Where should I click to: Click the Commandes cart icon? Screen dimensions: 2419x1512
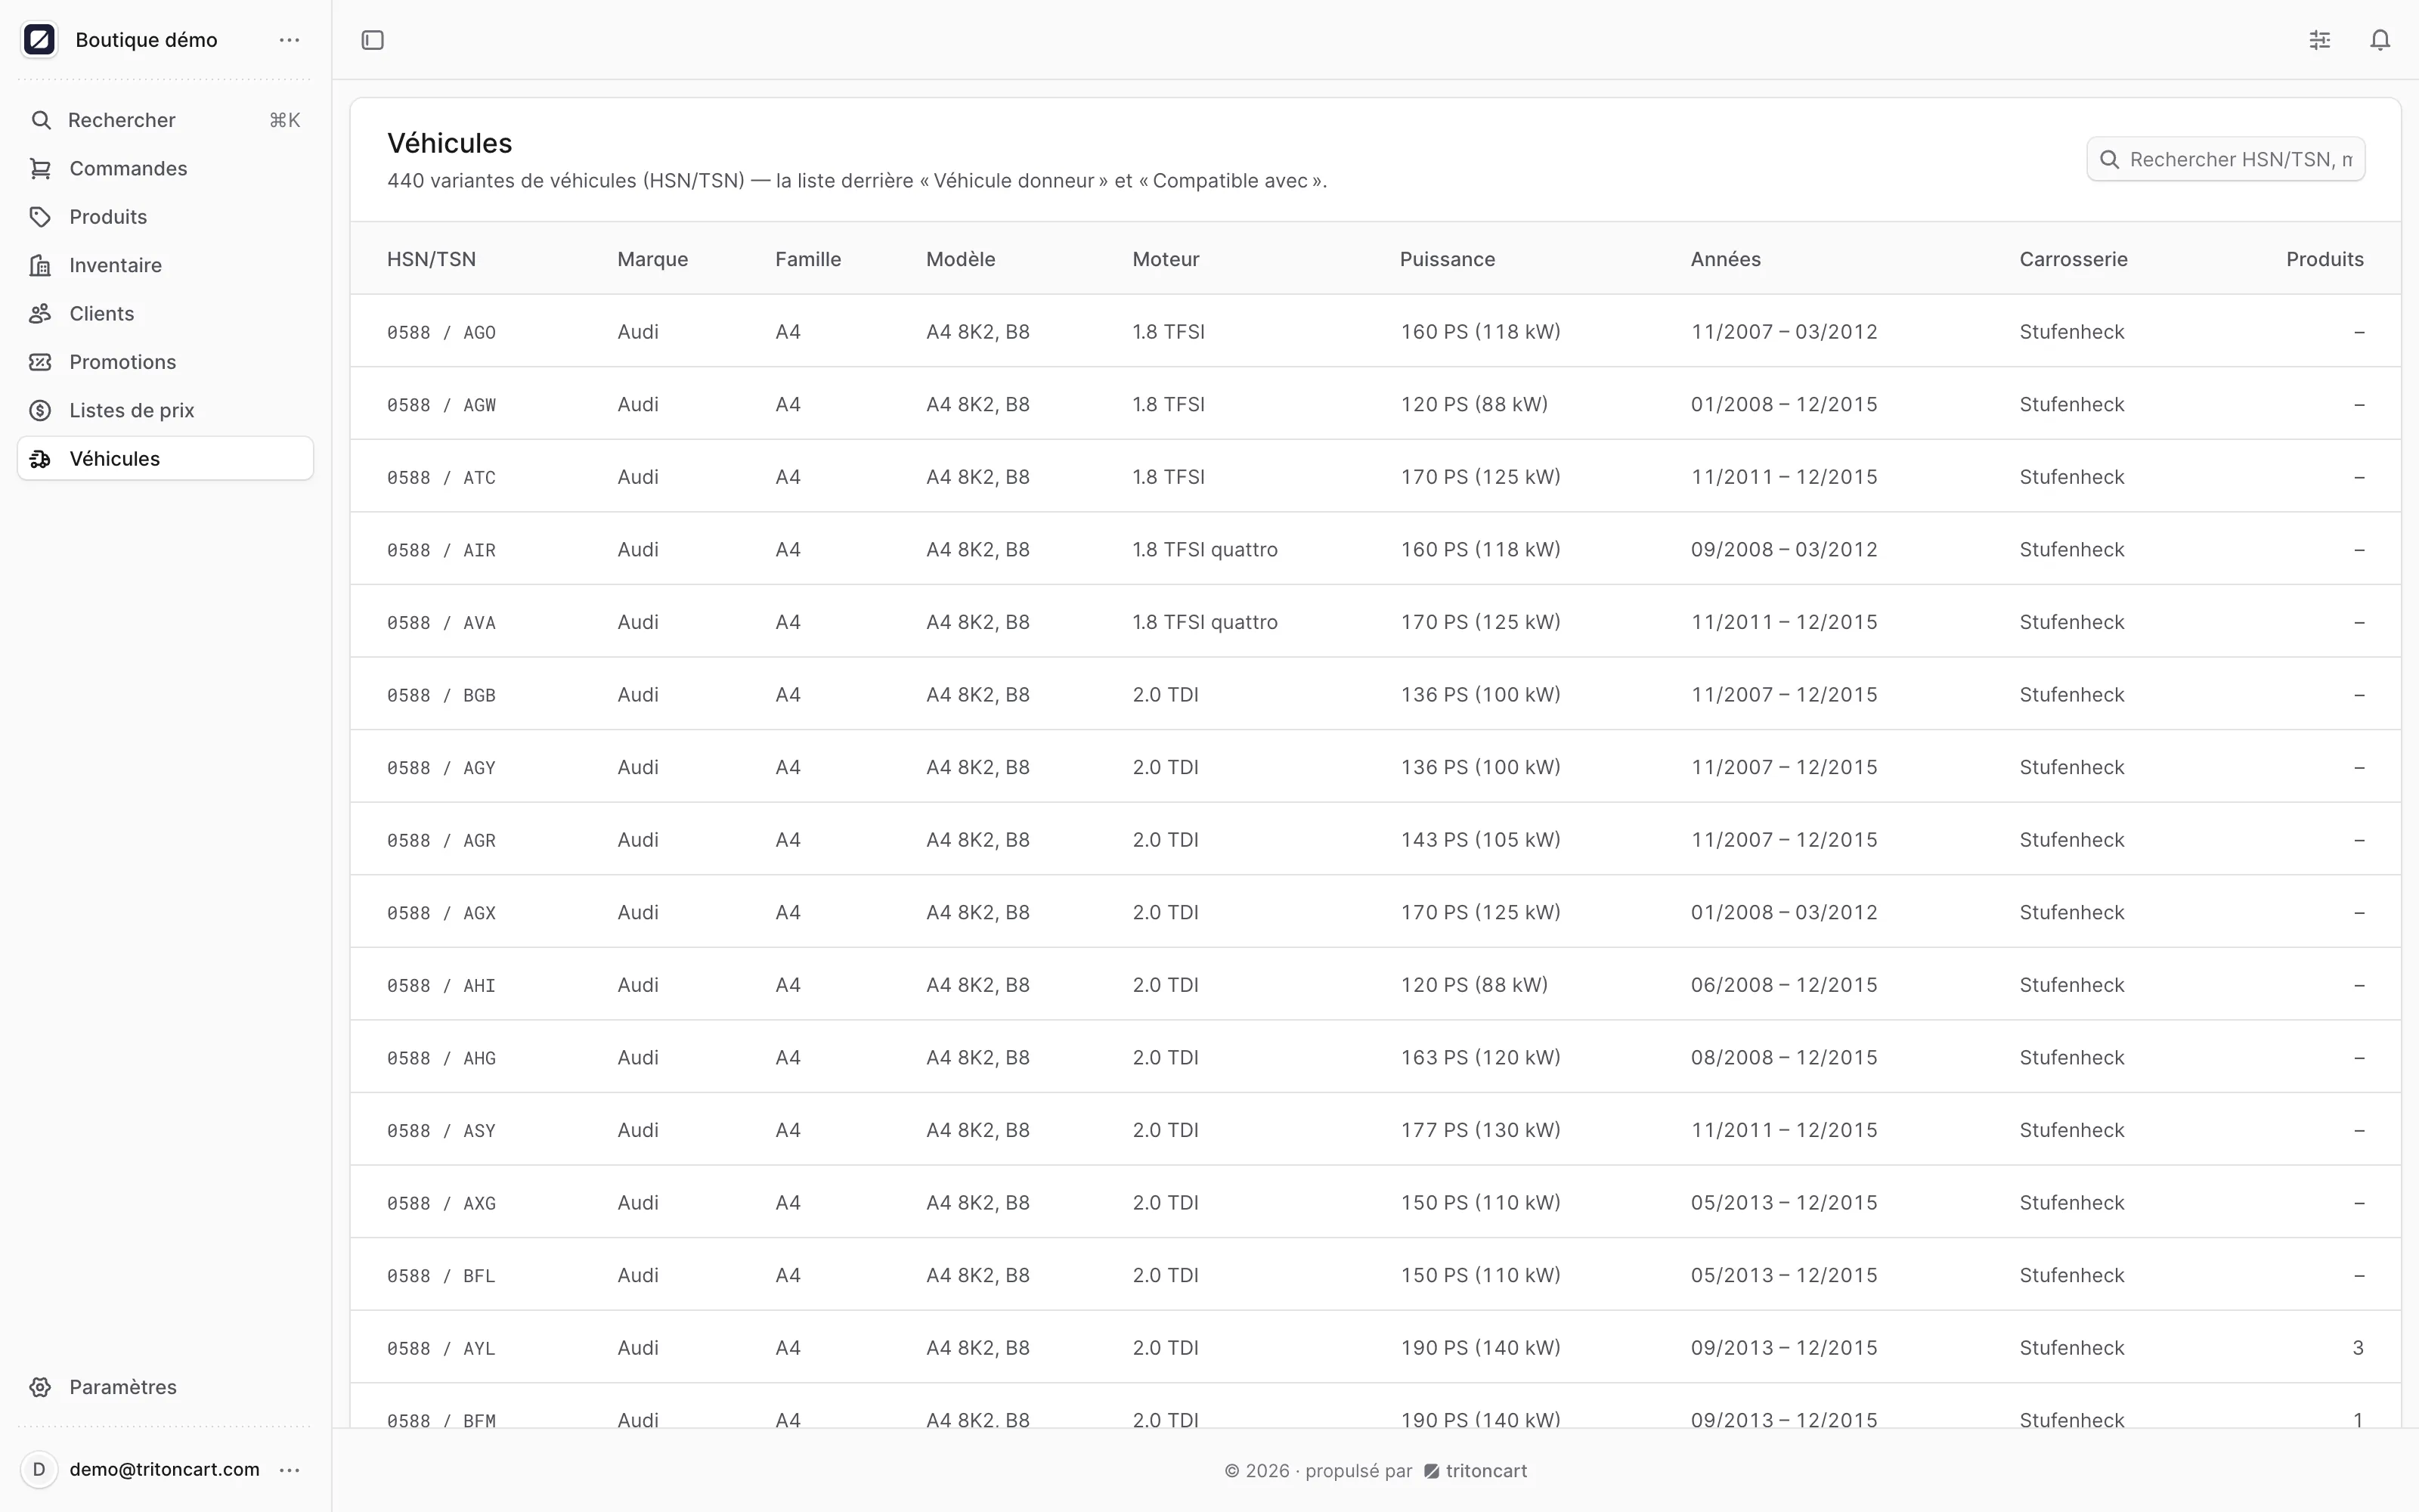(40, 168)
